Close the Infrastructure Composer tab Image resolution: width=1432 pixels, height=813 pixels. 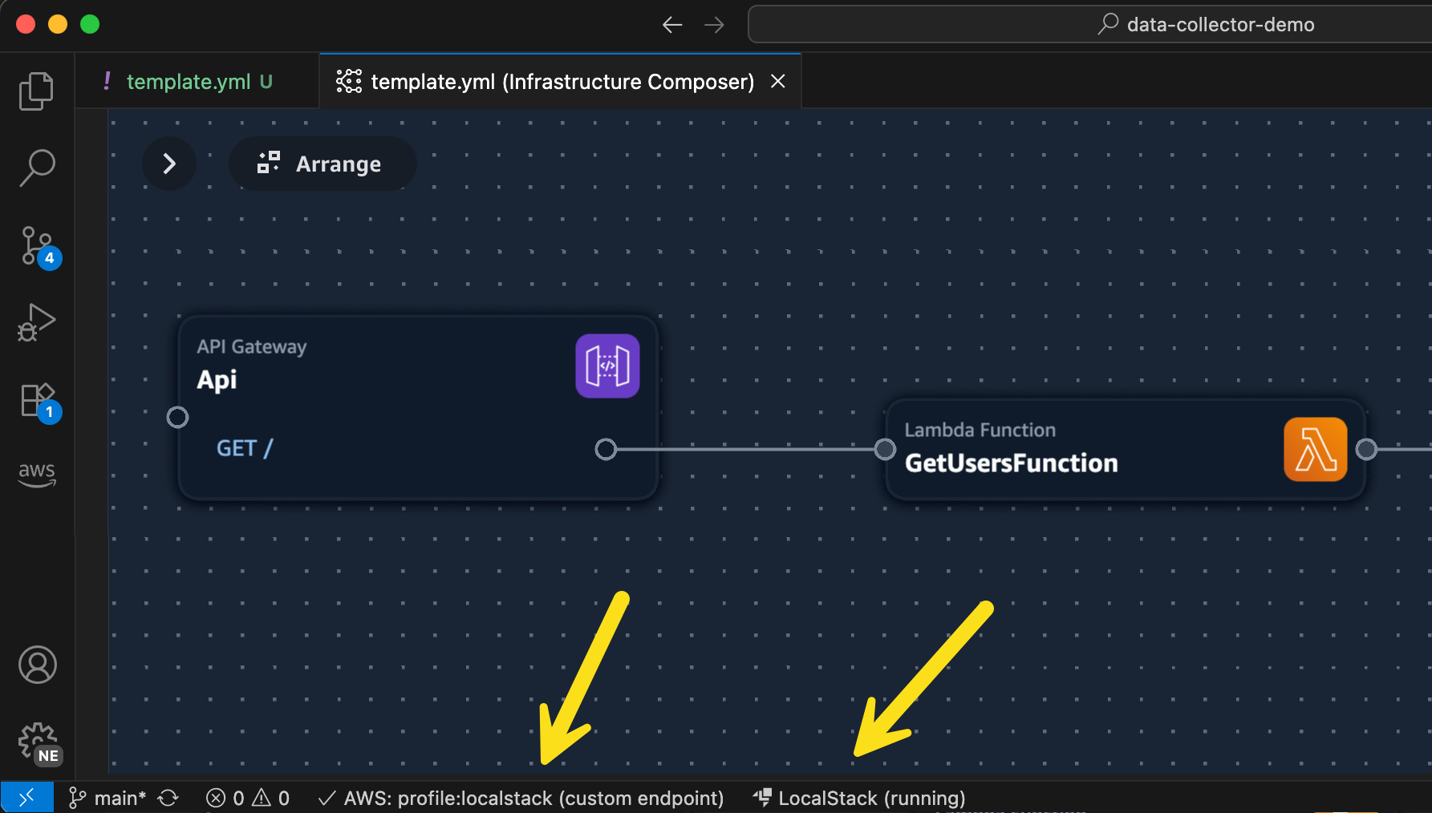[x=777, y=82]
